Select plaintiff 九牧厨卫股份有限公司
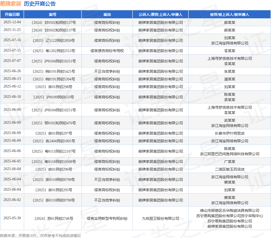 point(161,219)
